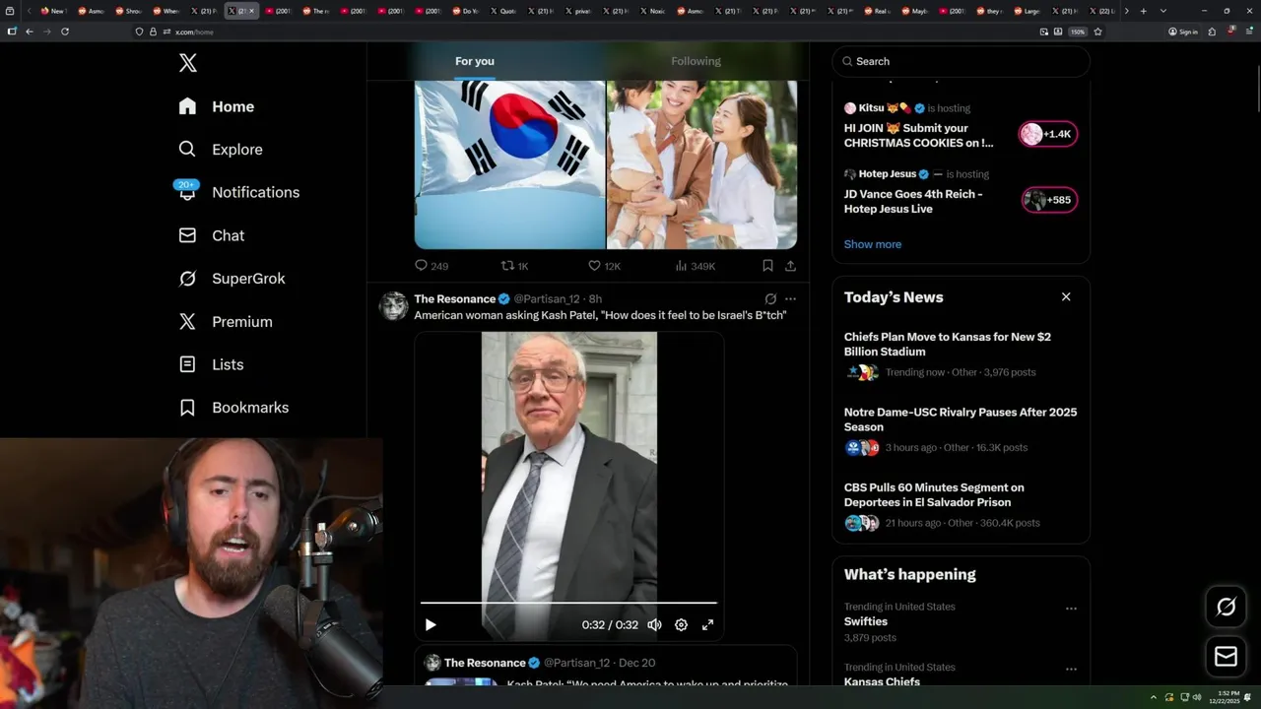Open the taskbar volume icon

click(x=1197, y=697)
